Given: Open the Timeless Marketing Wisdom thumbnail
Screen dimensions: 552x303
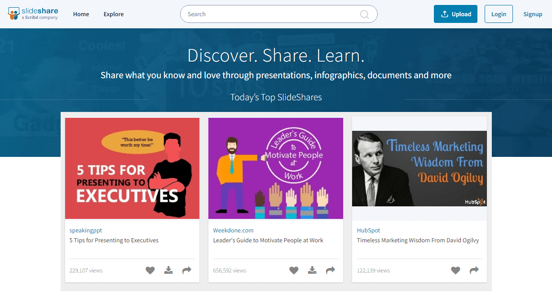Looking at the screenshot, I should point(419,168).
